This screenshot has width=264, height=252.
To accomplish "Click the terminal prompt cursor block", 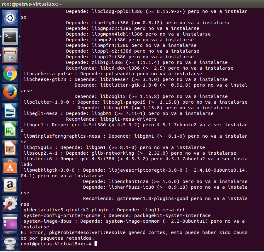I will tap(96, 244).
